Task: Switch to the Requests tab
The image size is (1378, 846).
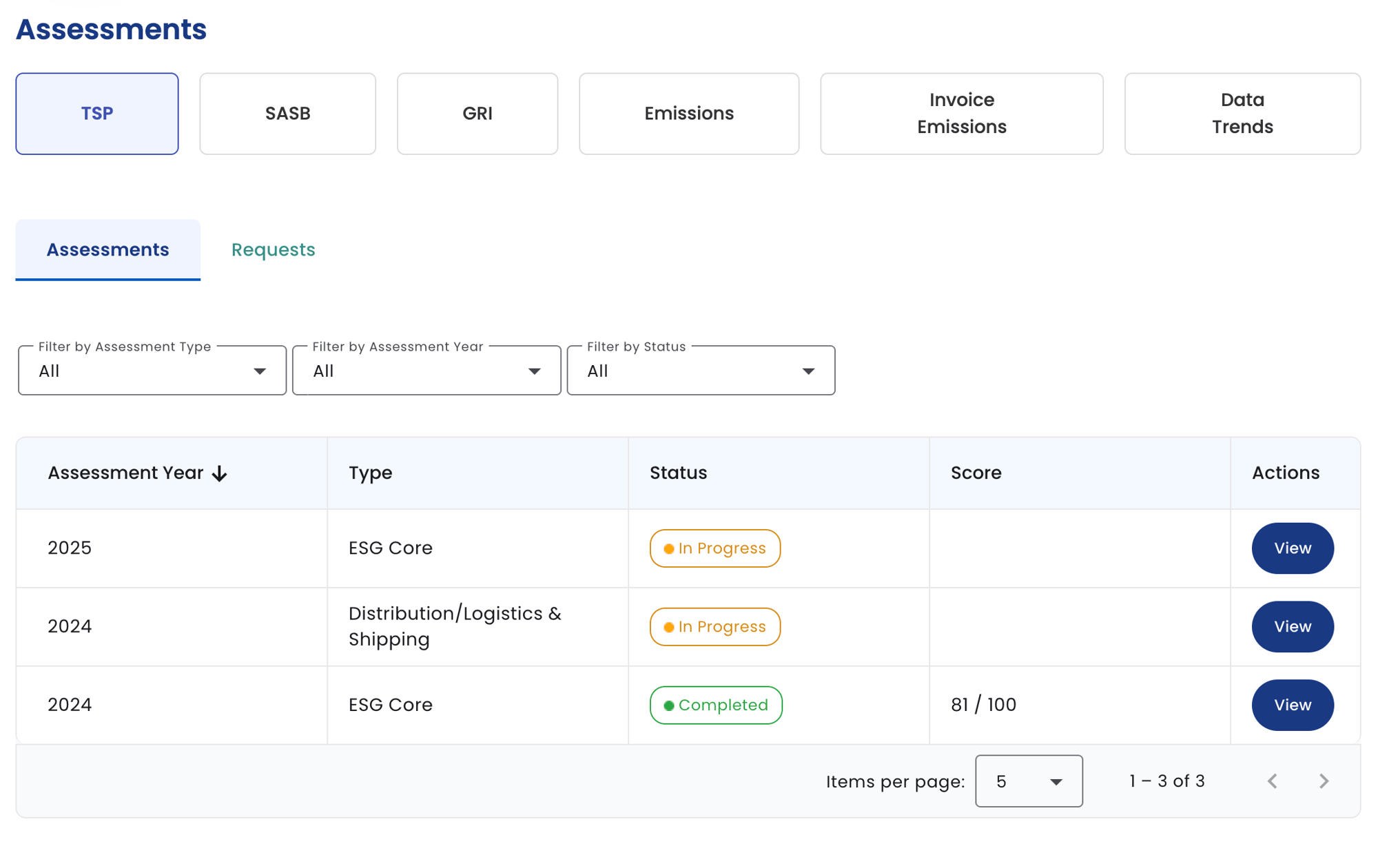Action: [x=273, y=249]
